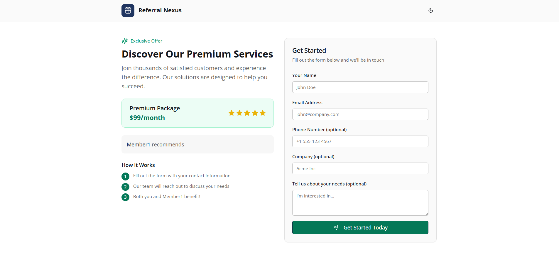The height and width of the screenshot is (255, 559).
Task: Select the Premium Package card title
Action: pos(155,108)
